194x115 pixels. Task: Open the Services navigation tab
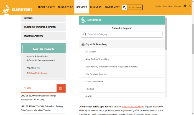coord(81,7)
